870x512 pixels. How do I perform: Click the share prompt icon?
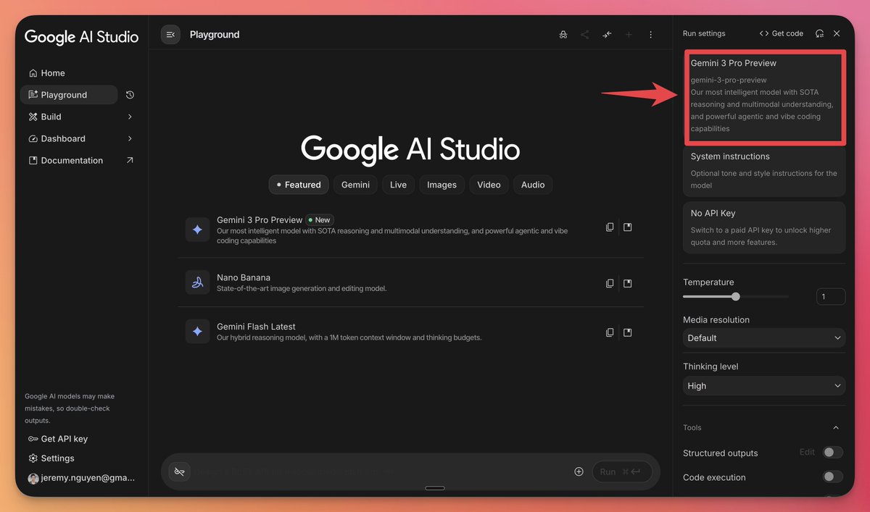[x=584, y=35]
